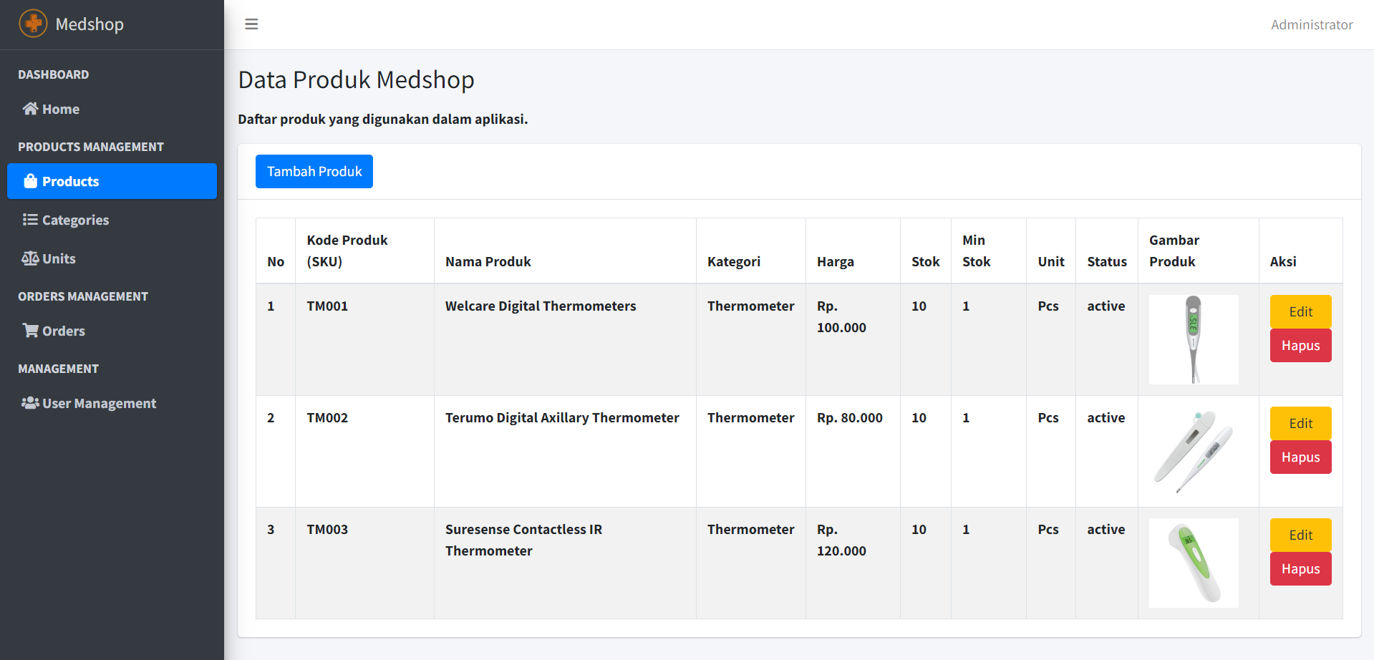Click the Medshop logo icon
The height and width of the screenshot is (660, 1374).
click(x=33, y=24)
